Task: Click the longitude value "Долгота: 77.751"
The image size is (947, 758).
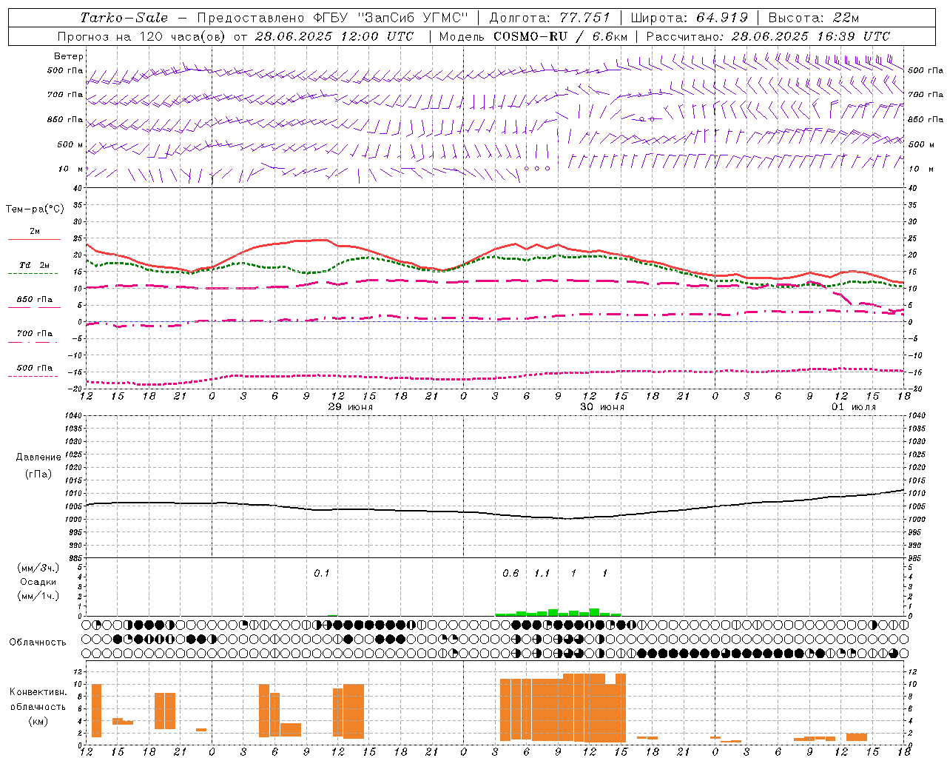Action: coord(550,18)
